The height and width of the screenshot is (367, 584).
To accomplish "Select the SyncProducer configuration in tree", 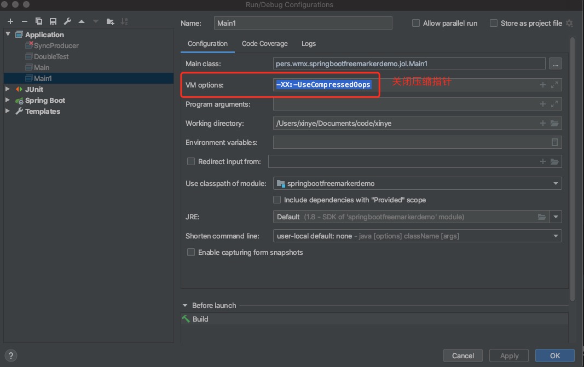I will click(56, 45).
